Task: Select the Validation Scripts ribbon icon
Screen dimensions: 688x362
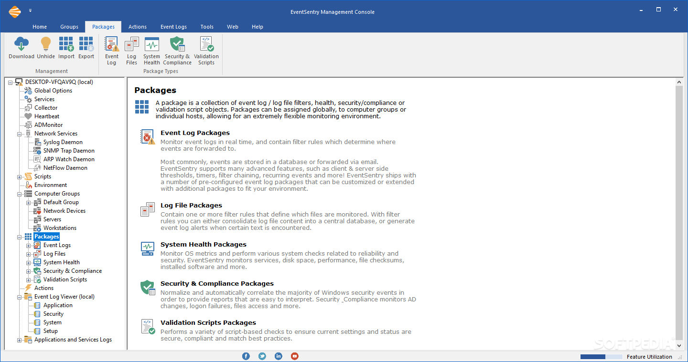Action: [x=206, y=44]
